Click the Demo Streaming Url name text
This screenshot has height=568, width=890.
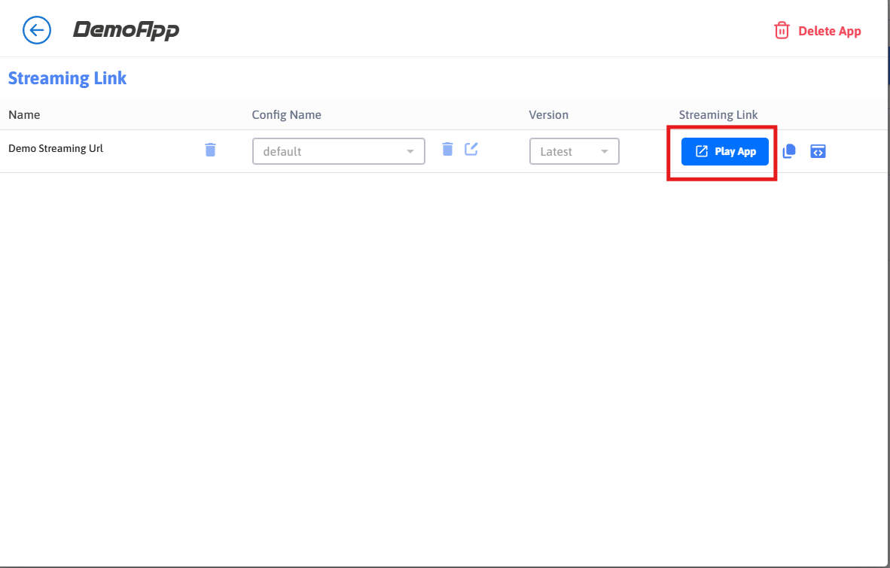coord(56,148)
